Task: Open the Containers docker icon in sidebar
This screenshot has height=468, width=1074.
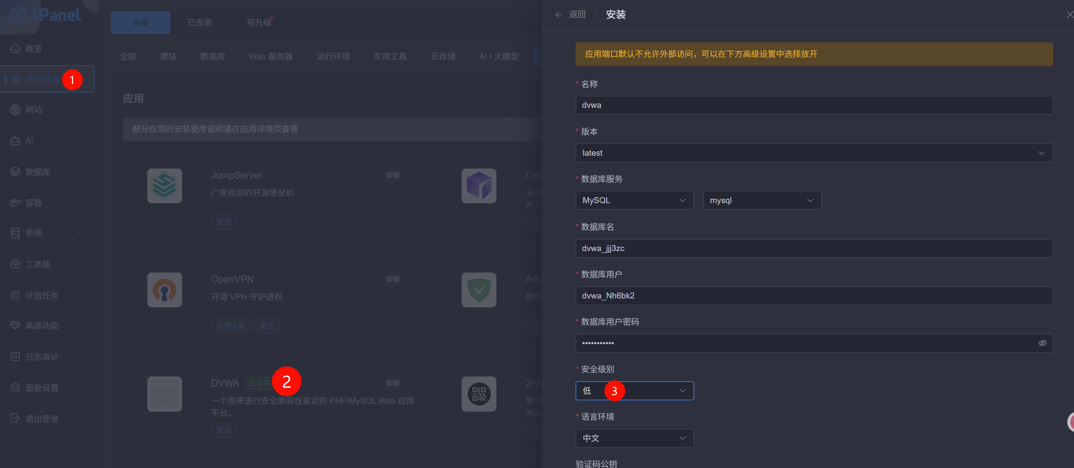Action: [15, 202]
